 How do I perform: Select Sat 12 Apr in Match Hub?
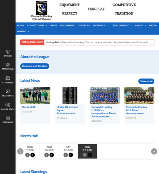coord(68,151)
